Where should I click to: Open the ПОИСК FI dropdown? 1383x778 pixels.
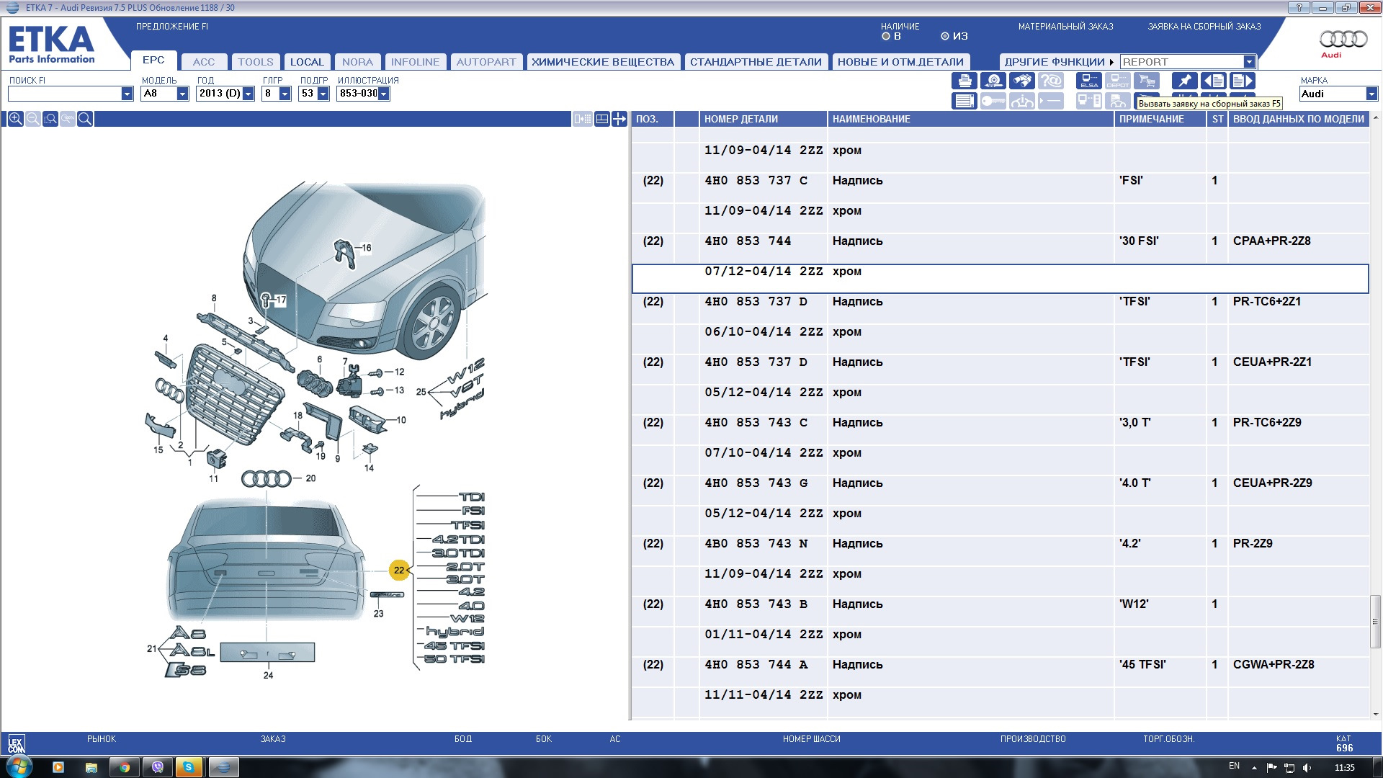127,94
